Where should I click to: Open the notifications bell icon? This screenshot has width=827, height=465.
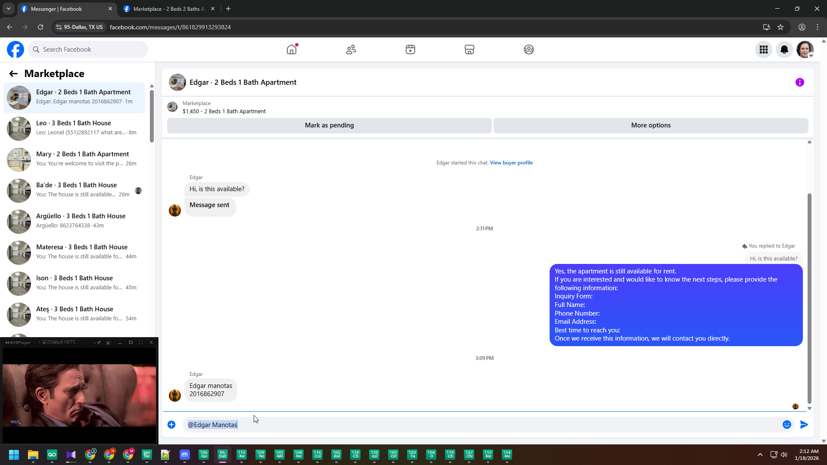(784, 50)
